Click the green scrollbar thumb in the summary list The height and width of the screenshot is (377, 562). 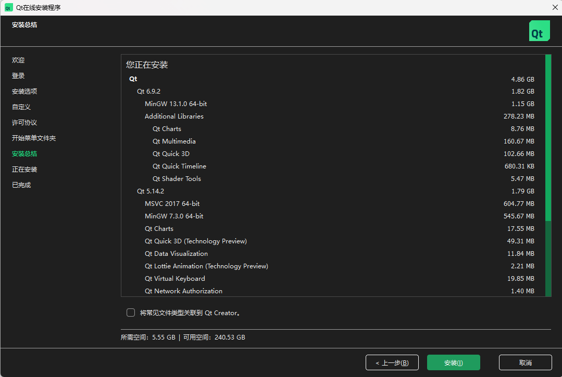coord(548,138)
